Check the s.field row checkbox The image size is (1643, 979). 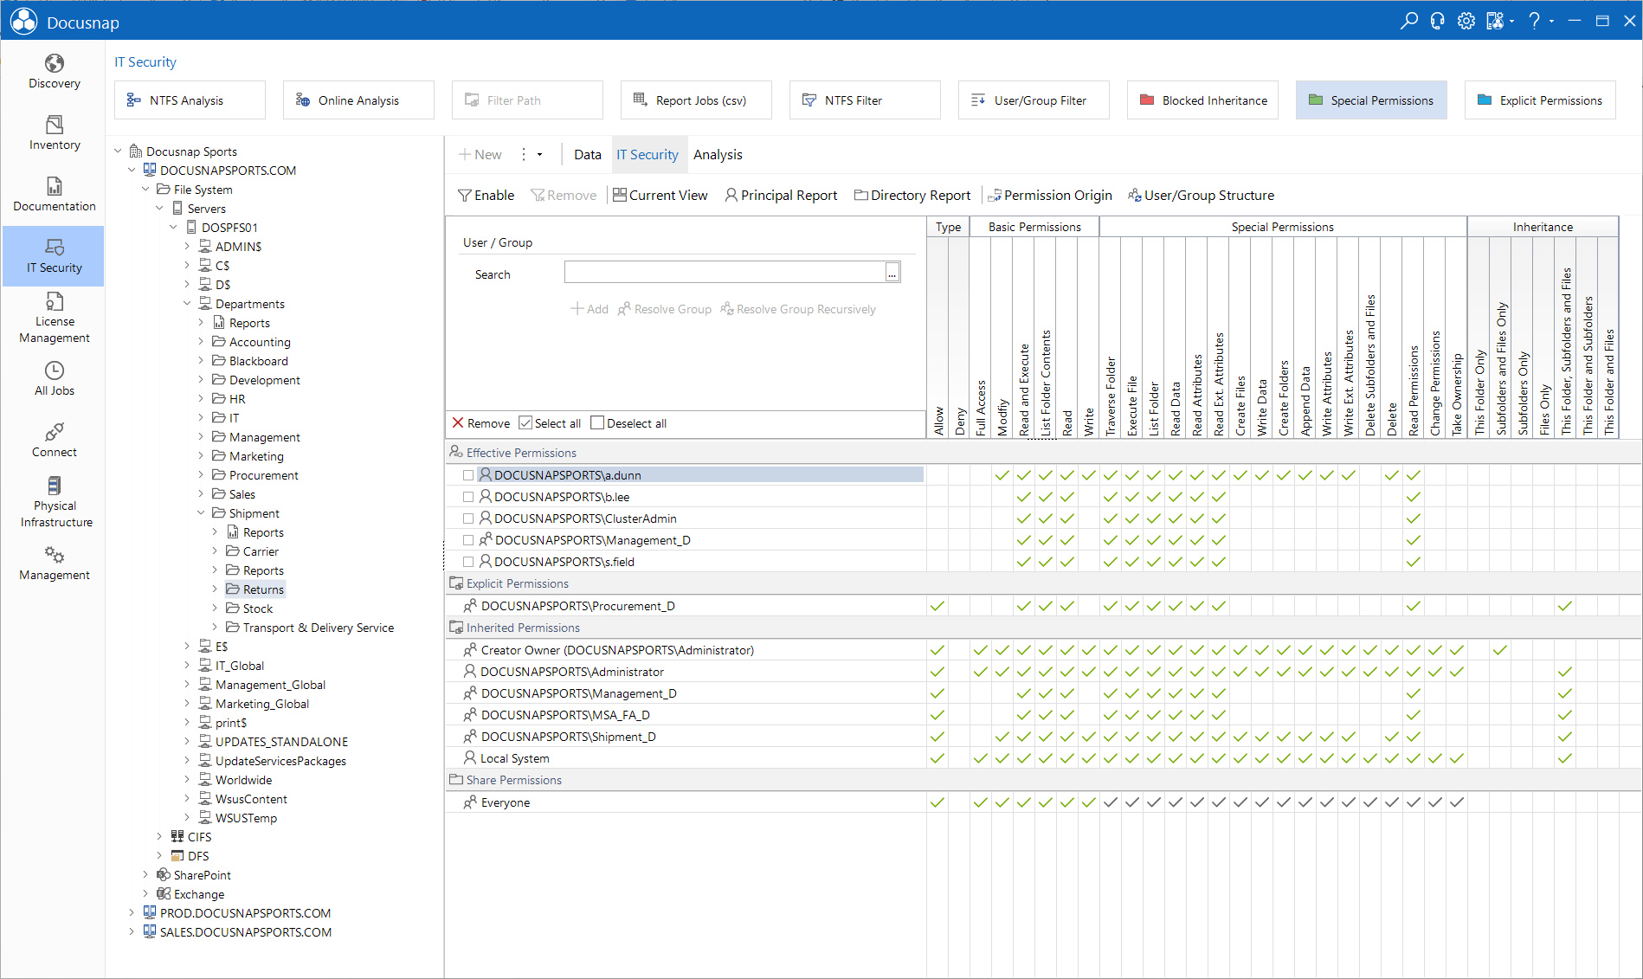click(468, 562)
